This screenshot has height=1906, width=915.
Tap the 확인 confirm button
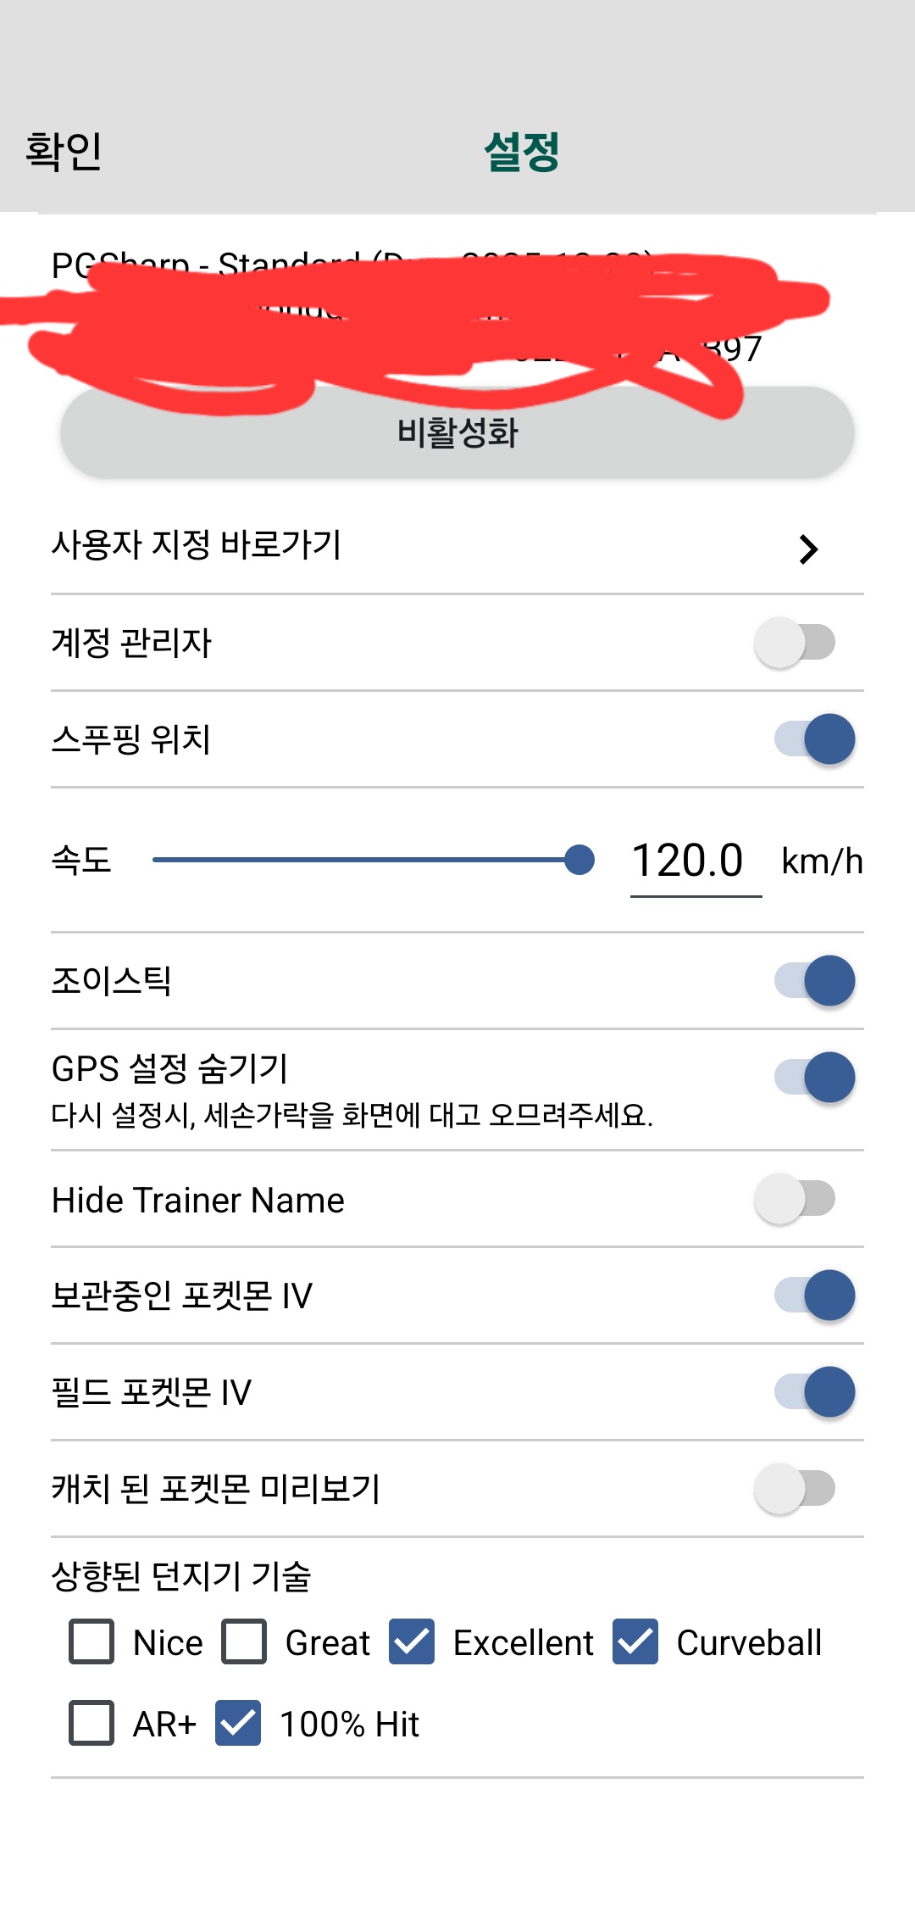(64, 153)
